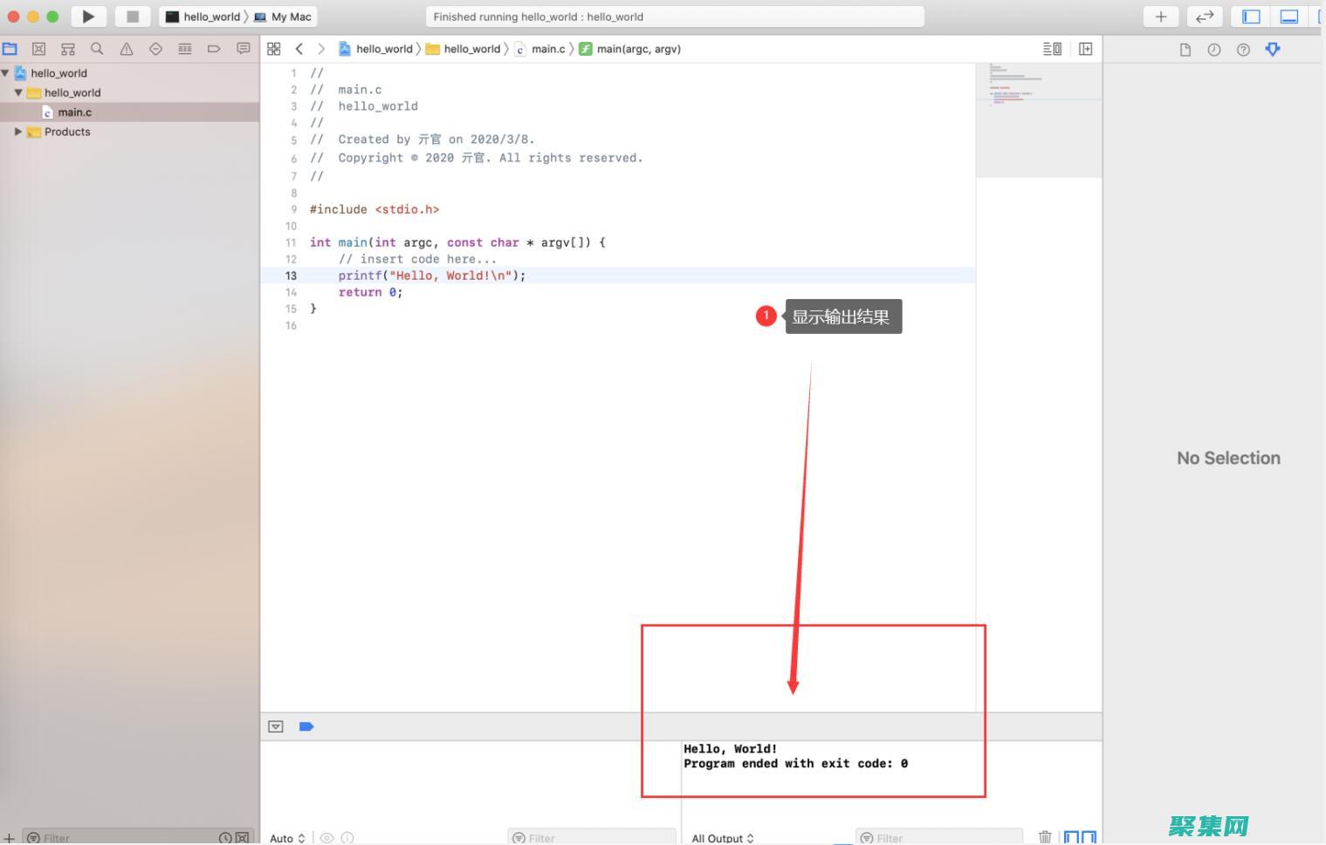
Task: Expand the Products group
Action: point(19,132)
